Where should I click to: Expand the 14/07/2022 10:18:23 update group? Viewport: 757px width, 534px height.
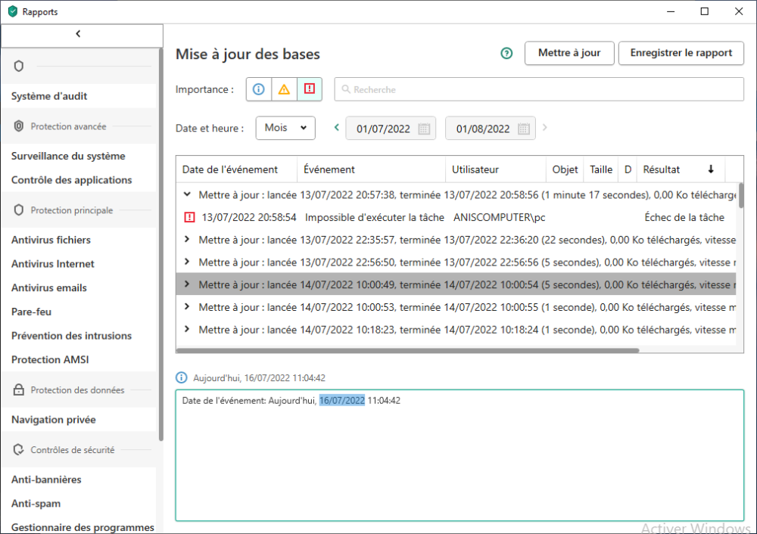pyautogui.click(x=187, y=330)
